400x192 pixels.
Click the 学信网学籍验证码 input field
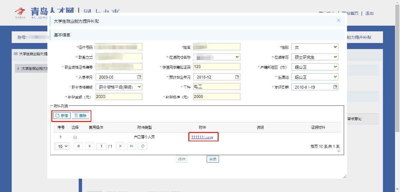coord(216,67)
